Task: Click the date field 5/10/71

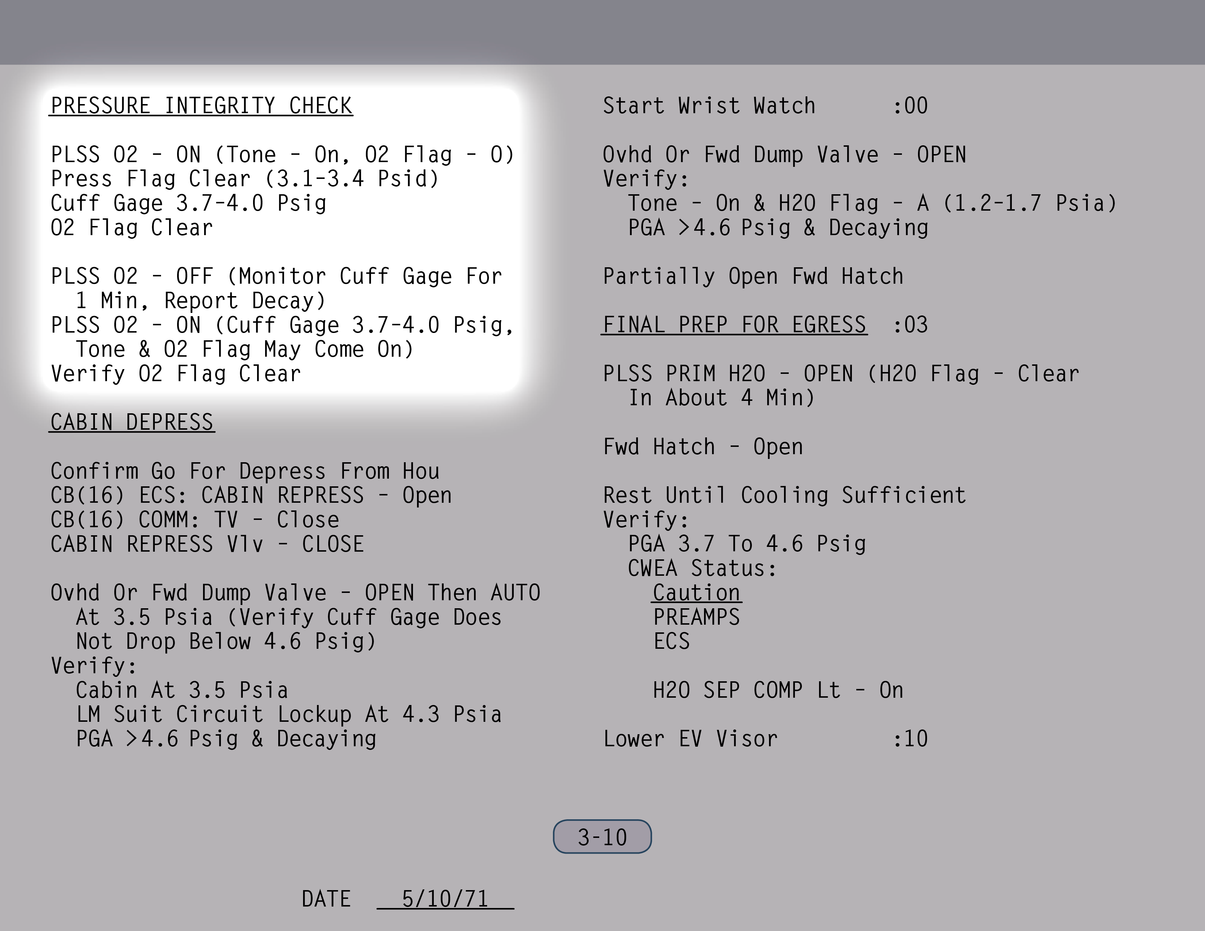Action: pos(445,899)
